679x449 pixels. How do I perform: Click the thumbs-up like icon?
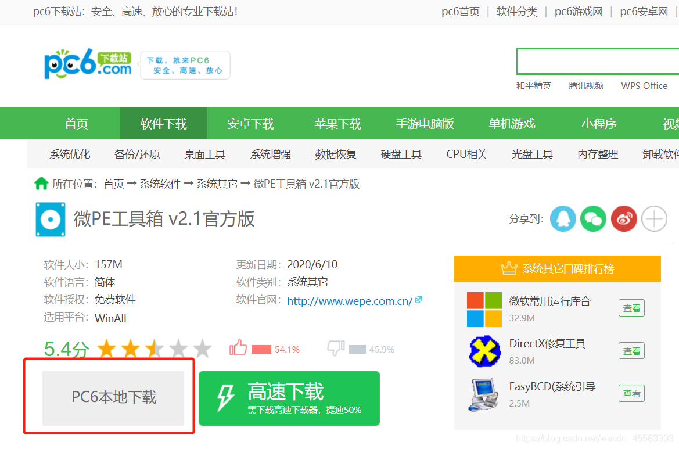click(238, 348)
